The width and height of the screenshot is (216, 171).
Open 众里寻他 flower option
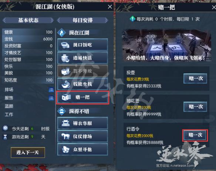(x=82, y=150)
